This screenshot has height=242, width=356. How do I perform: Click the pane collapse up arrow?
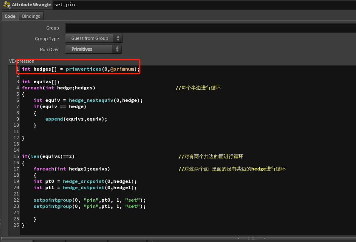click(x=239, y=239)
